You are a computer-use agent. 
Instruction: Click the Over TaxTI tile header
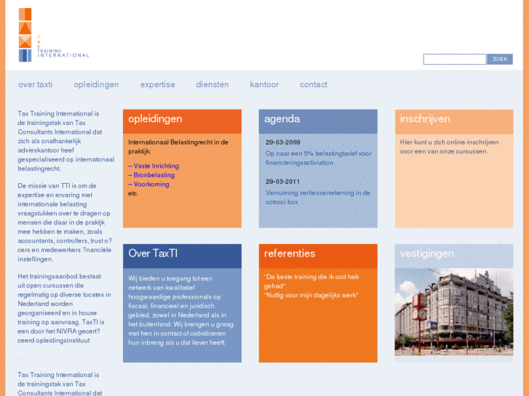[x=182, y=256]
